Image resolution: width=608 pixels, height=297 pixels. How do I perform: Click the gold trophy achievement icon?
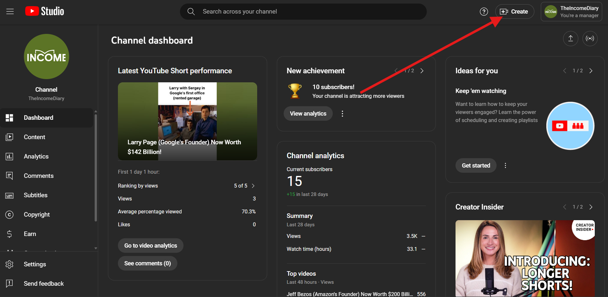tap(295, 91)
